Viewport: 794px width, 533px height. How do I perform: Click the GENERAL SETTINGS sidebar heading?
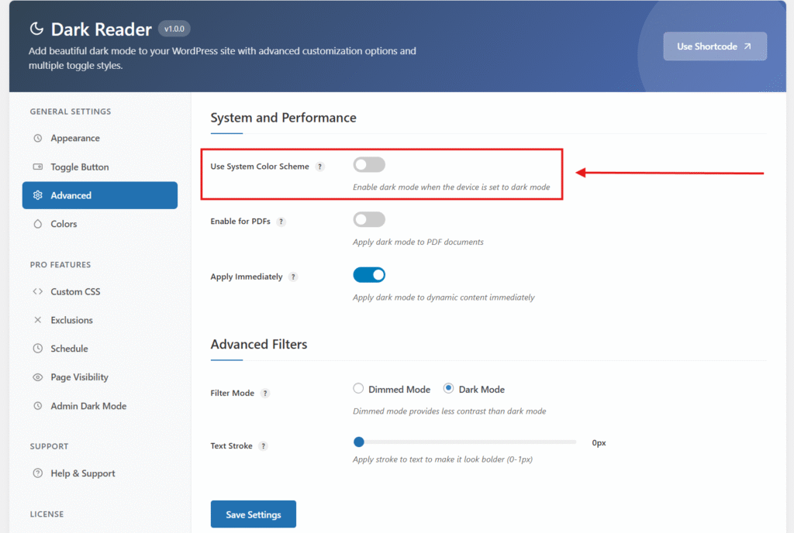point(71,112)
